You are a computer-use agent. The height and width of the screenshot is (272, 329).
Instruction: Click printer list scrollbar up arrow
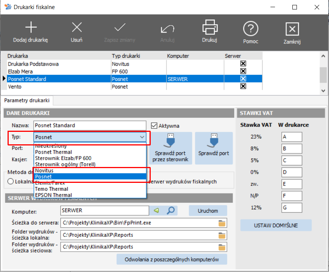[x=323, y=56]
